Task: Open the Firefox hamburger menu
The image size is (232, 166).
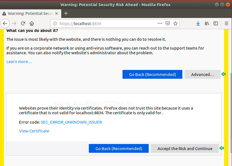Action: coord(226,24)
